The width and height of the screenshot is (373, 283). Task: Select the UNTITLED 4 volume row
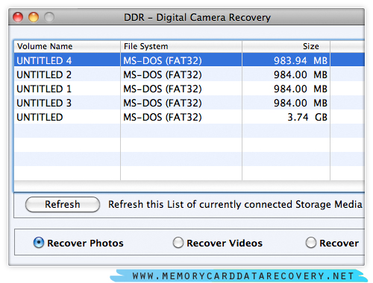pos(189,60)
